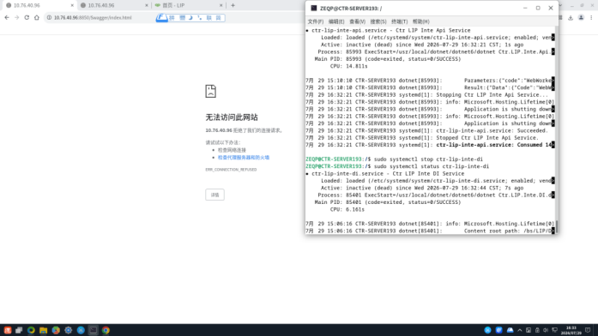598x336 pixels.
Task: Open terminal 搜索(S) menu
Action: pyautogui.click(x=378, y=21)
